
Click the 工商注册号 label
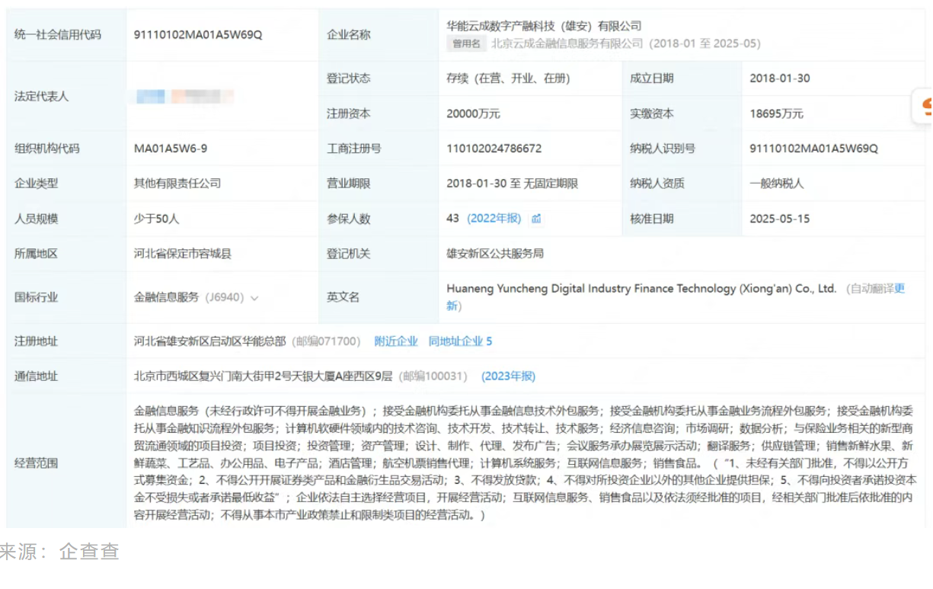coord(354,149)
